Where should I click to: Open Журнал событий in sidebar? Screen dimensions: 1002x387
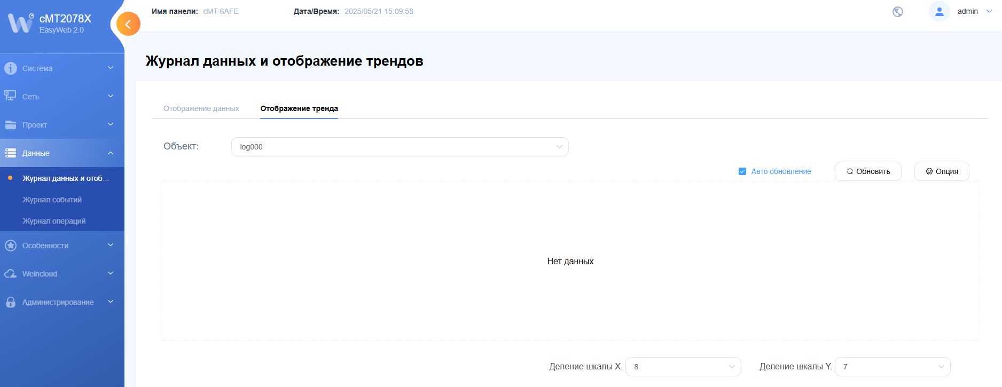[x=52, y=200]
